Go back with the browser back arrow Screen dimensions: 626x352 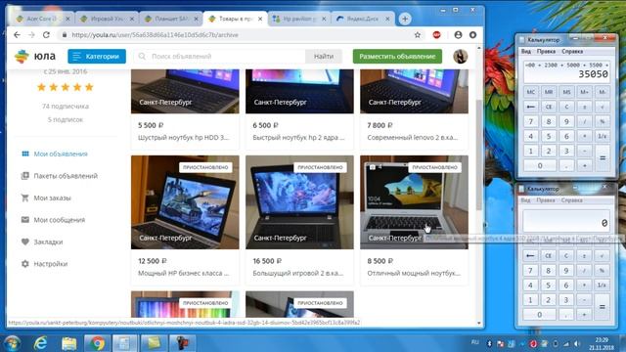pyautogui.click(x=17, y=35)
